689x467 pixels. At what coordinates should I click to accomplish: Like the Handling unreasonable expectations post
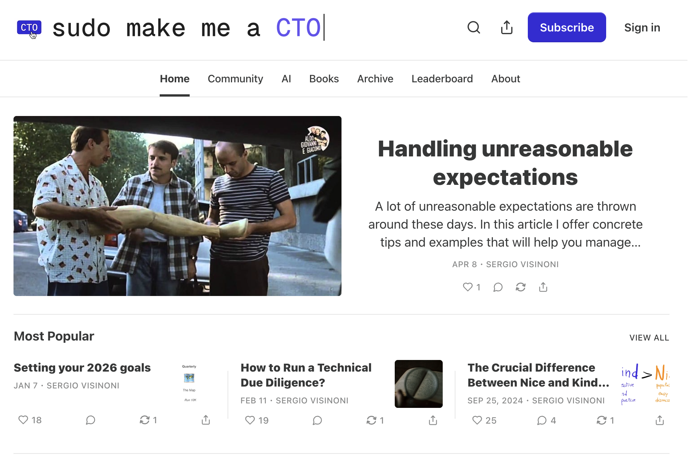point(471,287)
